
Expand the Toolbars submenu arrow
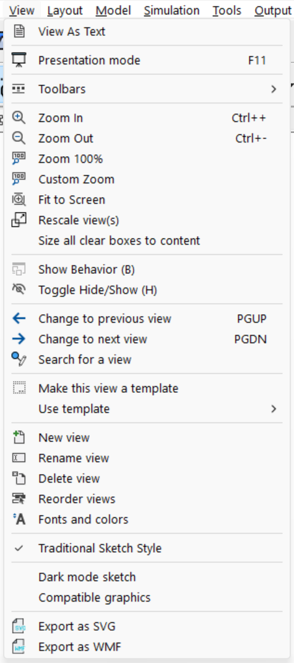[274, 89]
